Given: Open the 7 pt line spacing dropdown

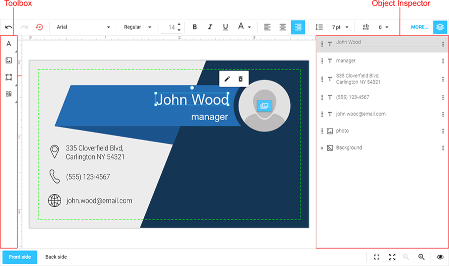Looking at the screenshot, I should pyautogui.click(x=340, y=27).
